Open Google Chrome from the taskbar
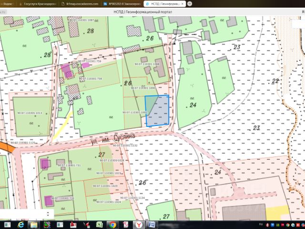 click(112, 225)
